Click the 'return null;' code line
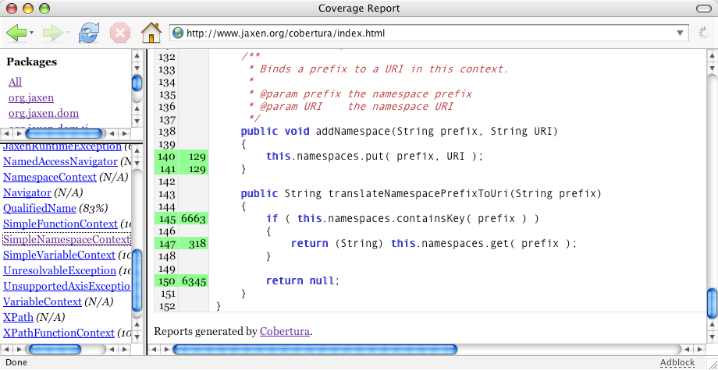Image resolution: width=718 pixels, height=370 pixels. coord(303,281)
